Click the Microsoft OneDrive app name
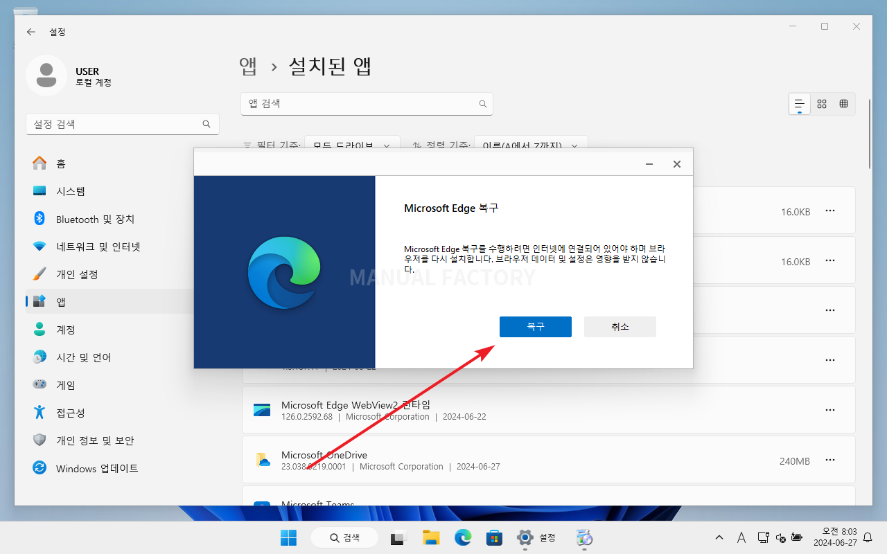This screenshot has width=887, height=554. [x=324, y=455]
